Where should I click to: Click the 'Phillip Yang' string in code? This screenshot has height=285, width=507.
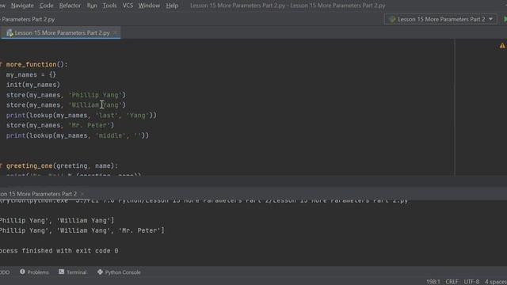tap(95, 95)
